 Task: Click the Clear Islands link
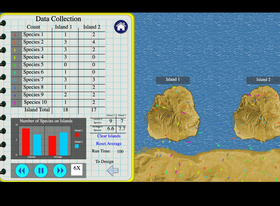tap(109, 136)
